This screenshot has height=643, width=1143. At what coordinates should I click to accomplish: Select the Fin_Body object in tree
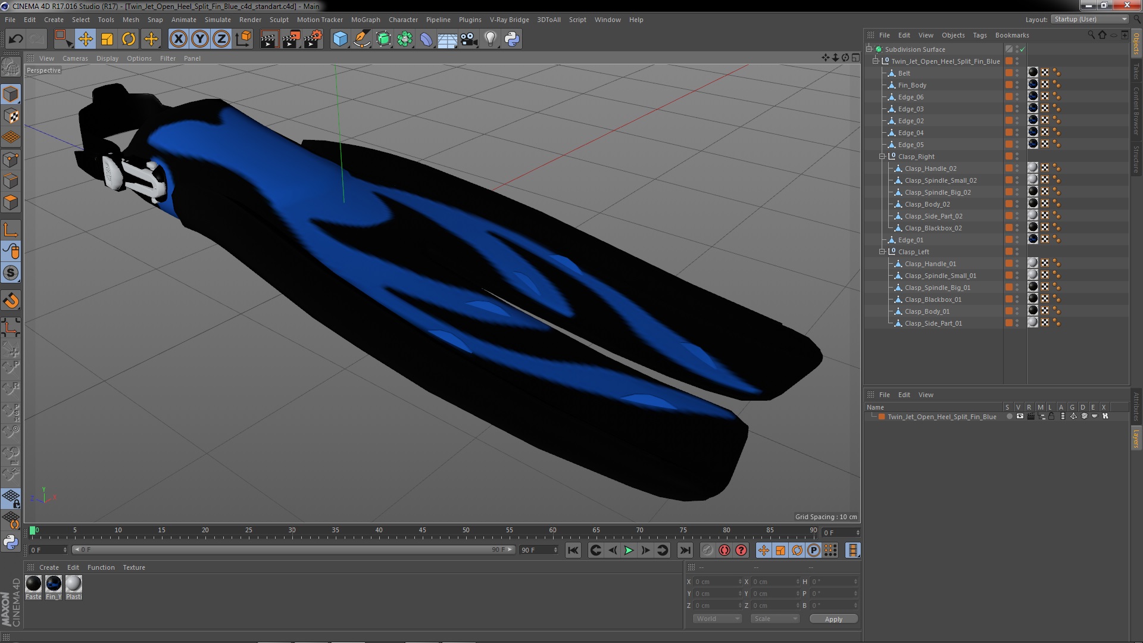pyautogui.click(x=912, y=85)
